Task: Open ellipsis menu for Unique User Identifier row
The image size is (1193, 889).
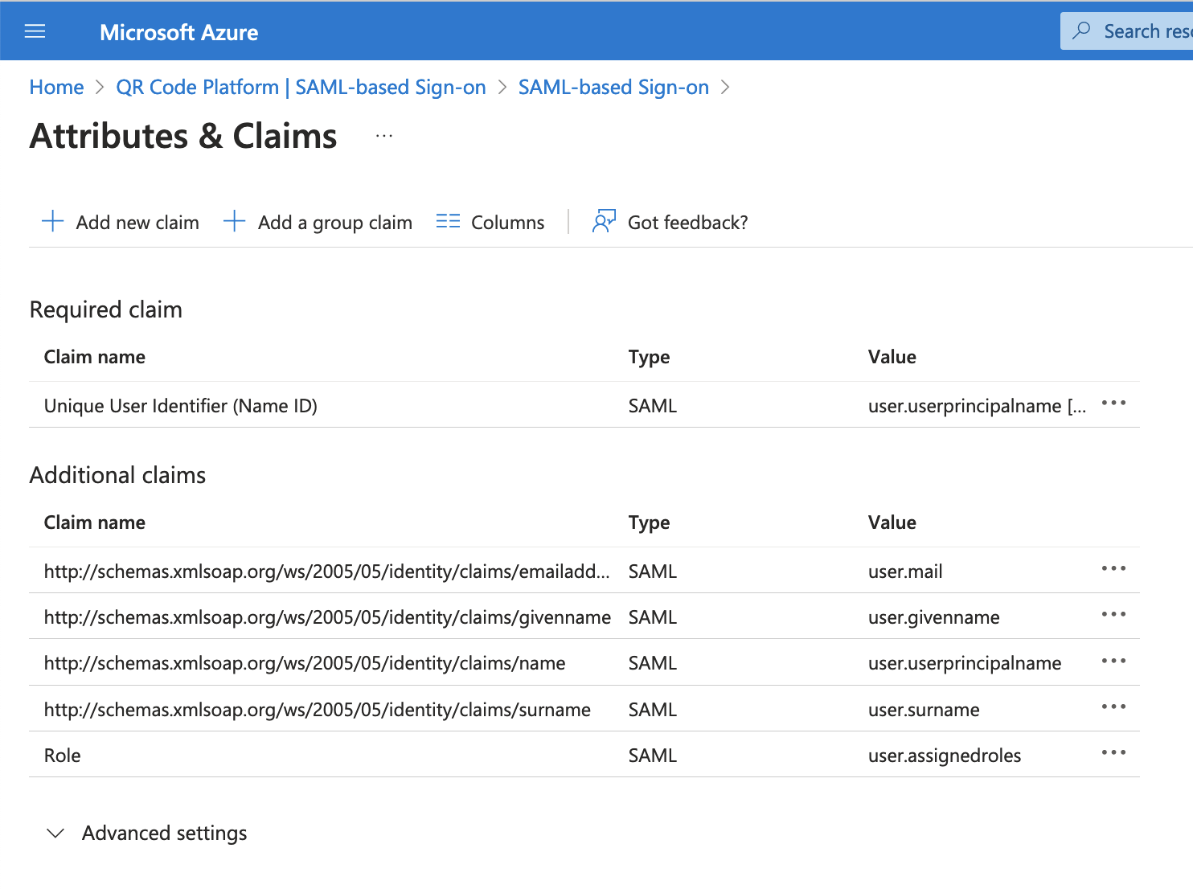Action: point(1113,403)
